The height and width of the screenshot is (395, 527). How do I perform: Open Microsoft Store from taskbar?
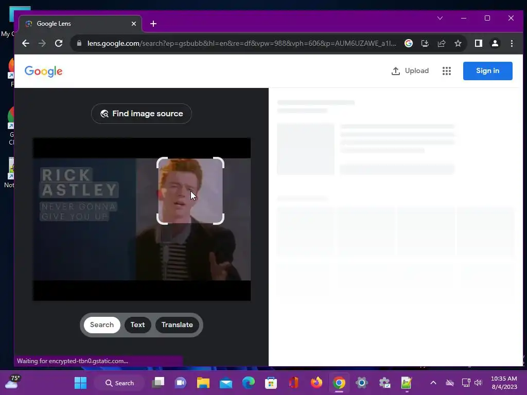[271, 383]
